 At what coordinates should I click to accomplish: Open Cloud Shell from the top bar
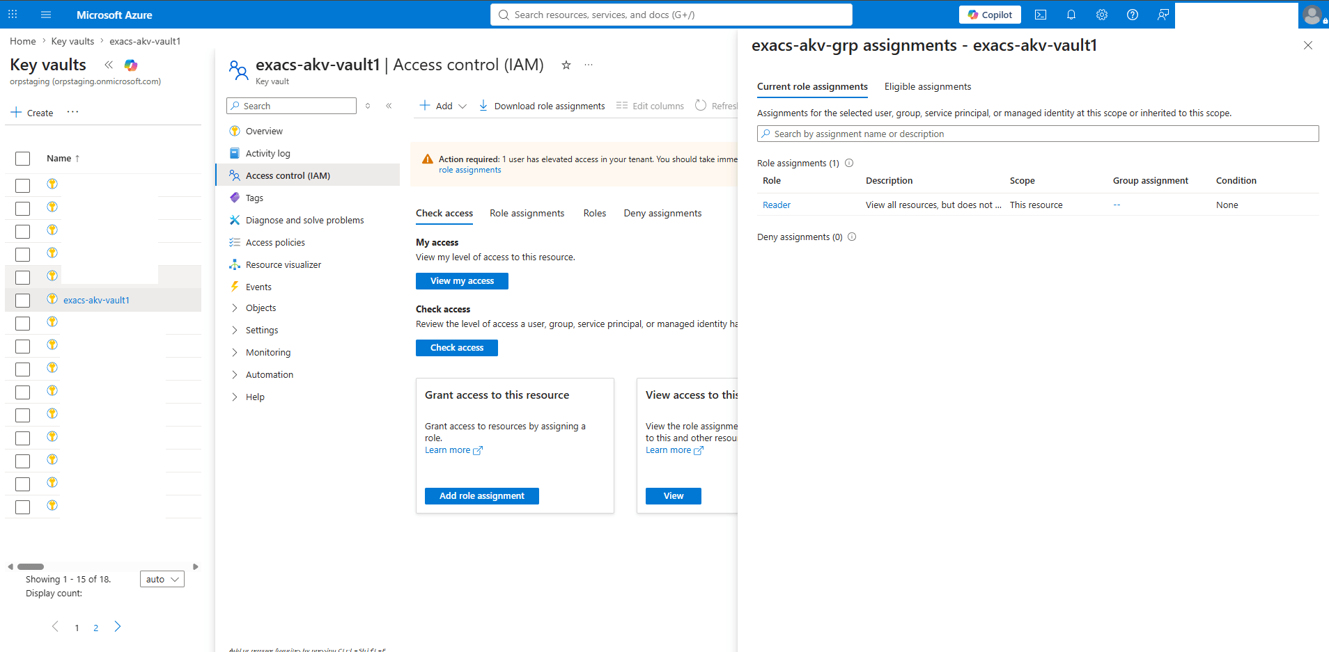pyautogui.click(x=1041, y=15)
